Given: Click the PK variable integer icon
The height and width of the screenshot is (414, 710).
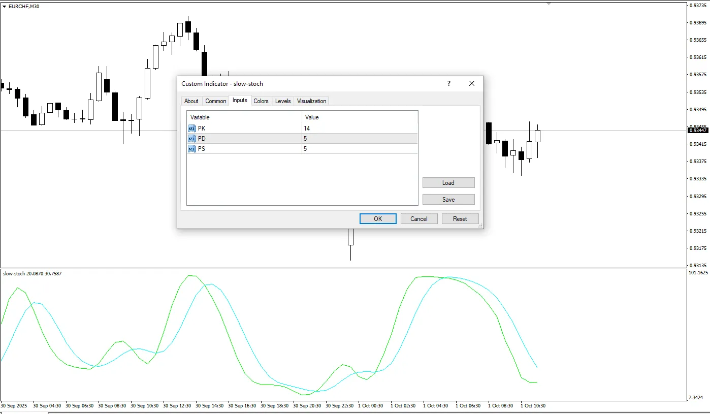Looking at the screenshot, I should click(x=191, y=129).
